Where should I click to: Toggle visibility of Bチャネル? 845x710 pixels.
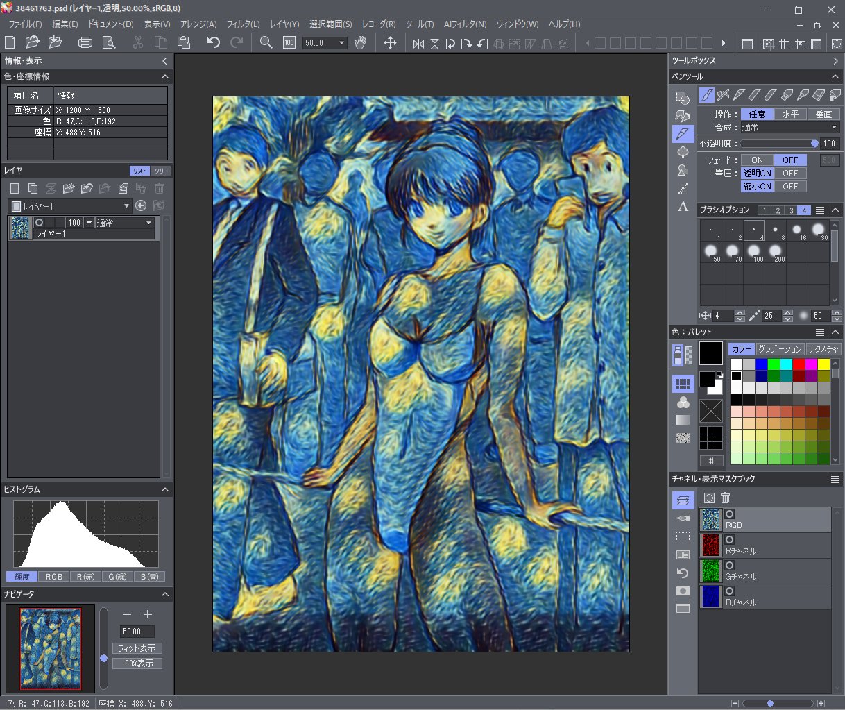pos(730,591)
